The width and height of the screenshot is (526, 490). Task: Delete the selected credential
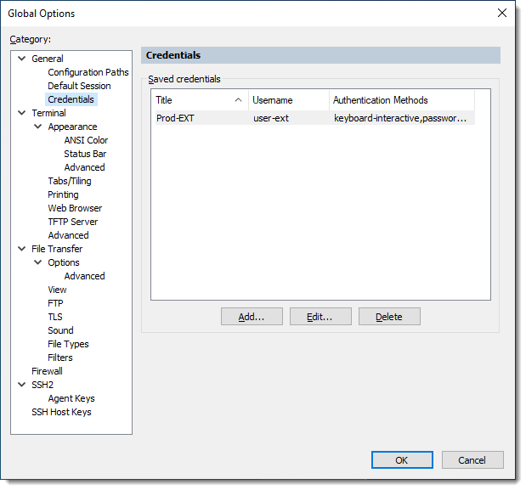tap(389, 317)
